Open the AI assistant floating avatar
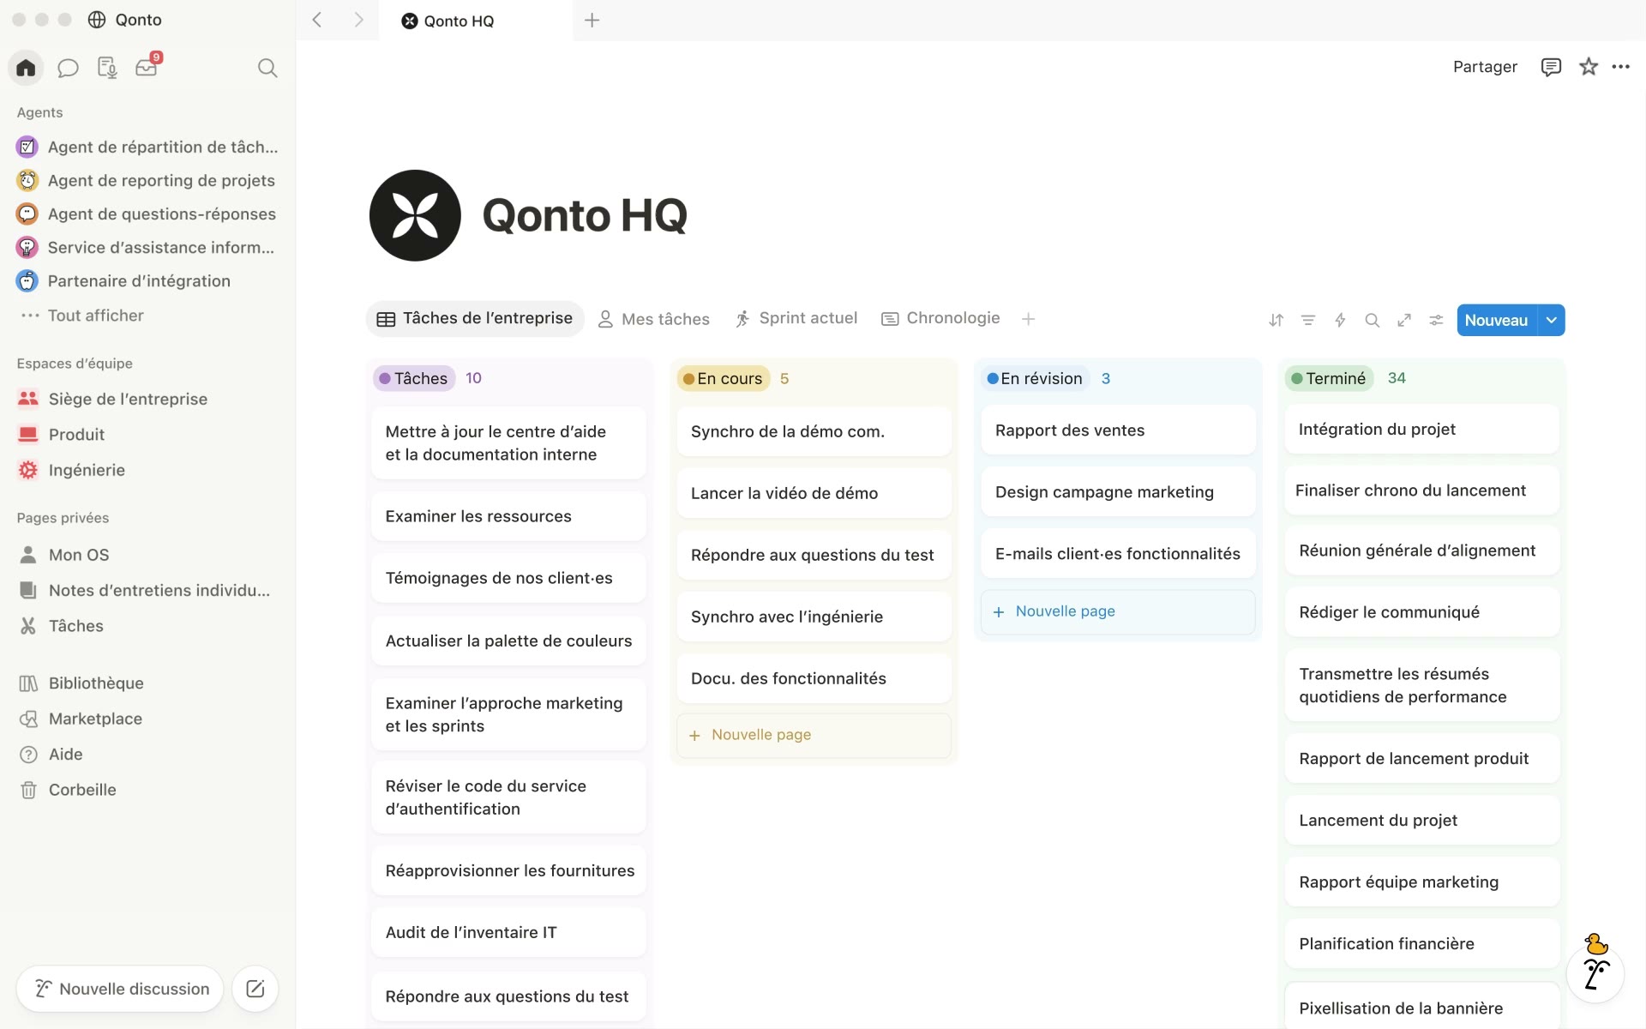Image resolution: width=1646 pixels, height=1029 pixels. point(1595,973)
